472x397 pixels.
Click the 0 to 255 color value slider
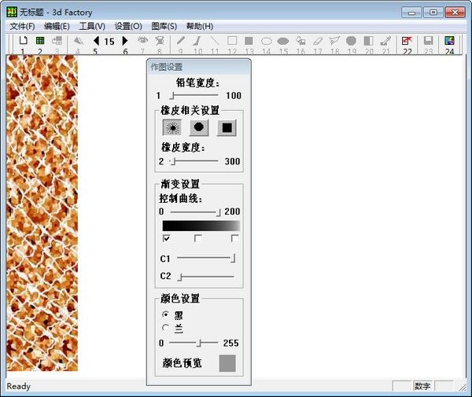point(194,343)
